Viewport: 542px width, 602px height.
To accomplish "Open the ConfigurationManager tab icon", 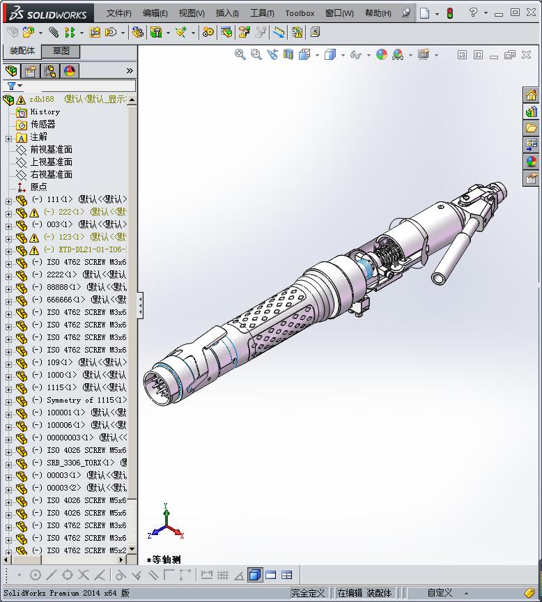I will click(x=50, y=71).
